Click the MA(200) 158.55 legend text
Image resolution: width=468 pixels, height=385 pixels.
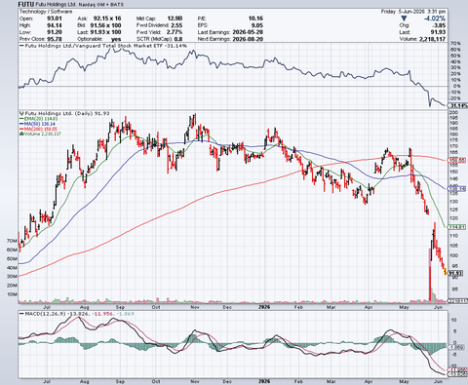(x=41, y=129)
